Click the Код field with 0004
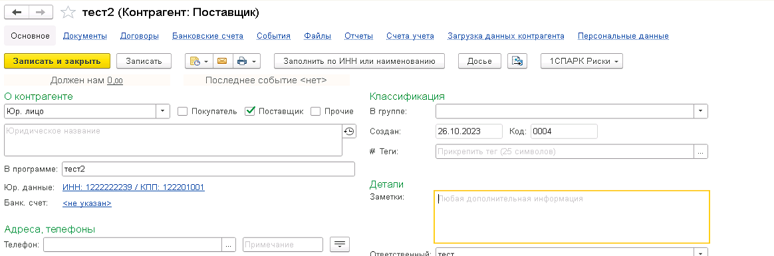This screenshot has width=774, height=256. click(x=565, y=132)
